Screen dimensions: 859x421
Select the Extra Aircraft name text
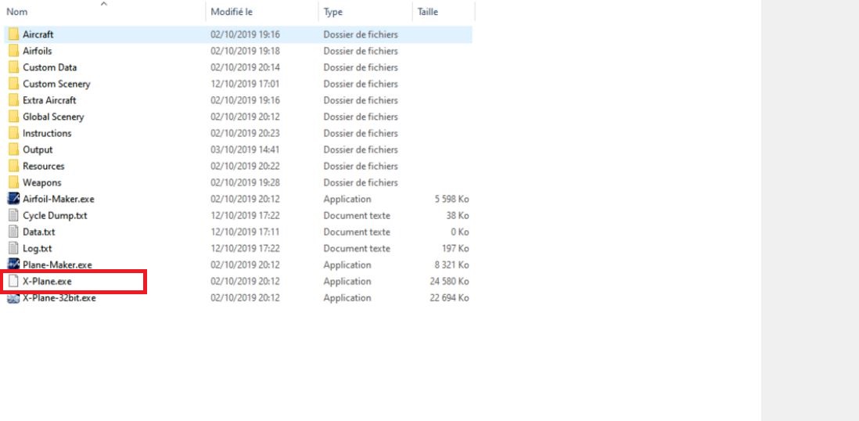pyautogui.click(x=49, y=100)
